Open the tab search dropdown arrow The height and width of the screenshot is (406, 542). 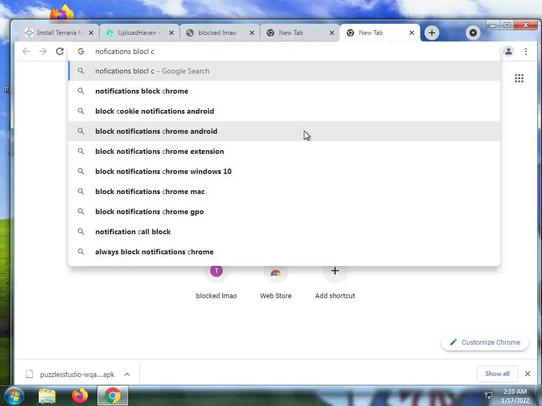click(x=473, y=33)
